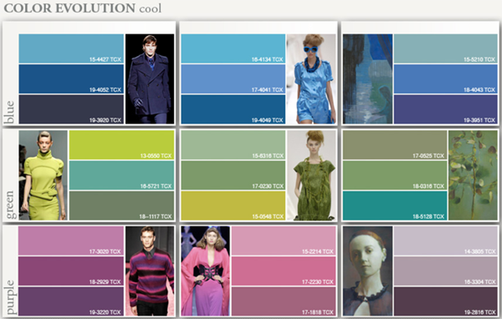The width and height of the screenshot is (502, 319).
Task: Click the 17-1818 TCX dusty mauve swatch
Action: click(x=284, y=301)
